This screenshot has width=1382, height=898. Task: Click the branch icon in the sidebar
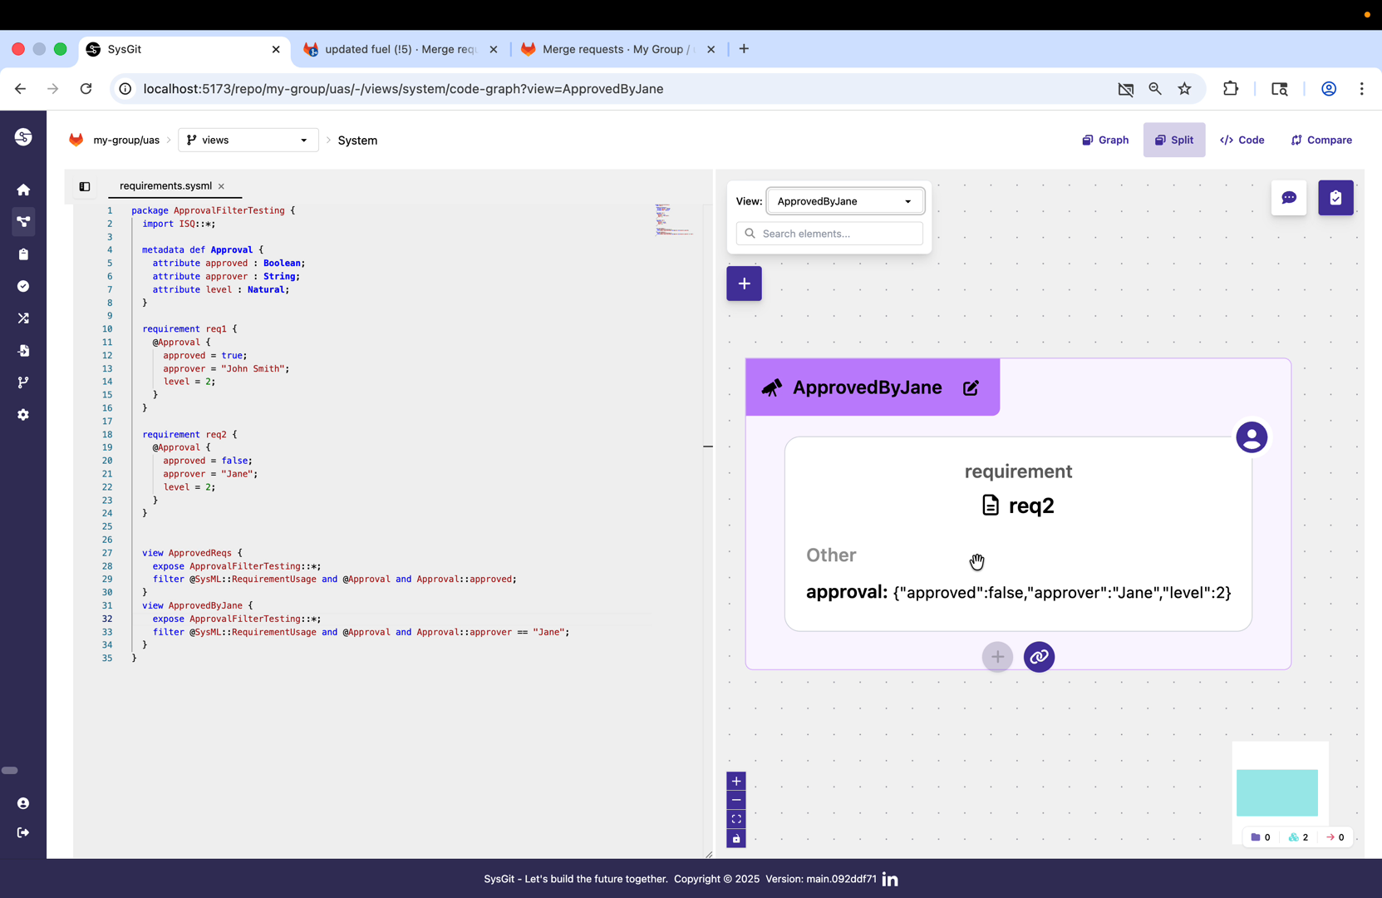click(x=23, y=382)
